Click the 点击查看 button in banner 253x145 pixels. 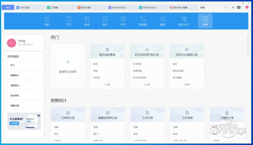[x=14, y=123]
